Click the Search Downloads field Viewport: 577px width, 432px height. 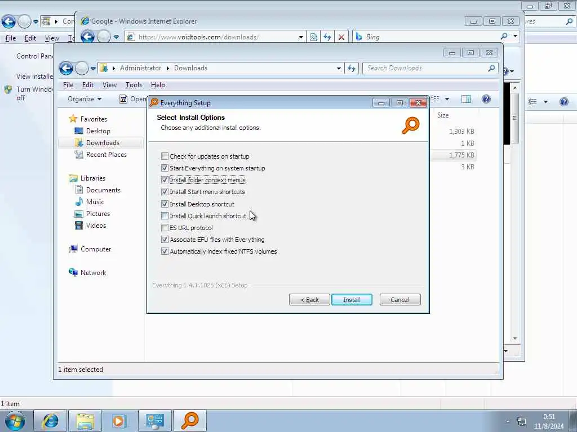coord(425,68)
